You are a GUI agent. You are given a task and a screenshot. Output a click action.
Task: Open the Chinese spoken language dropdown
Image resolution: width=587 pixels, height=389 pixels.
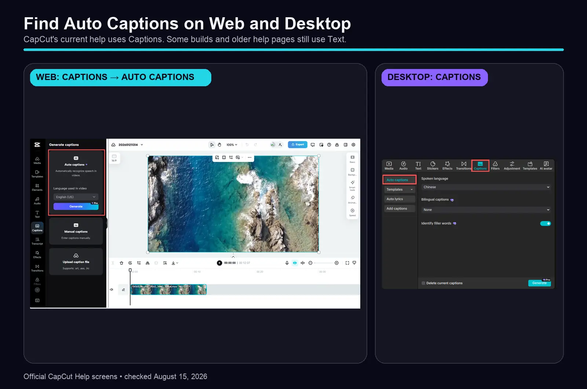486,187
